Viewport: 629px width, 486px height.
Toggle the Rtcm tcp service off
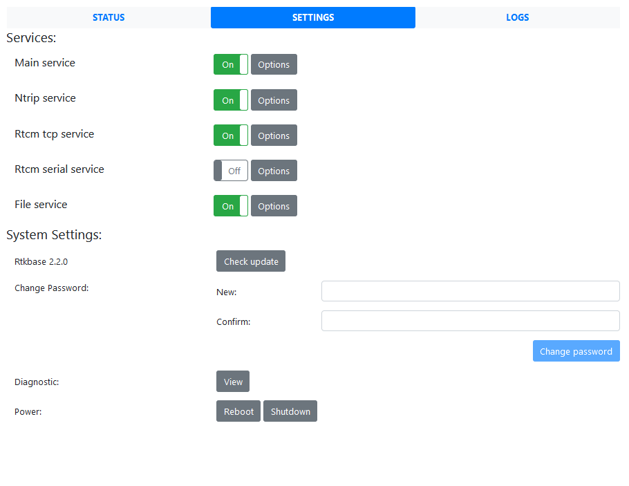coord(231,135)
